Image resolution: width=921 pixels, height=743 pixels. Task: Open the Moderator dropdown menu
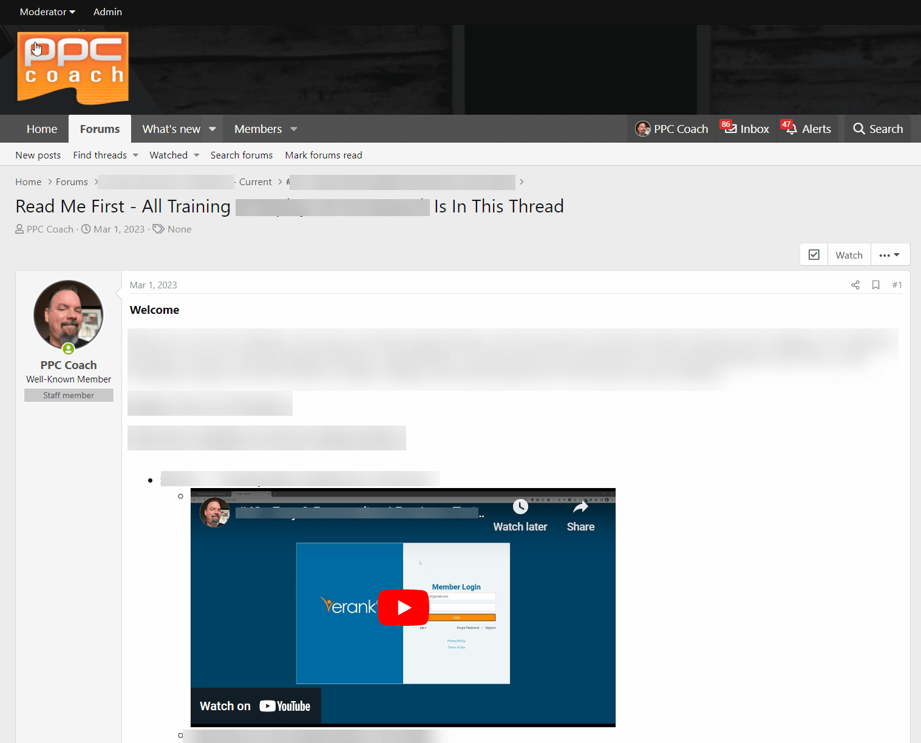pyautogui.click(x=47, y=12)
